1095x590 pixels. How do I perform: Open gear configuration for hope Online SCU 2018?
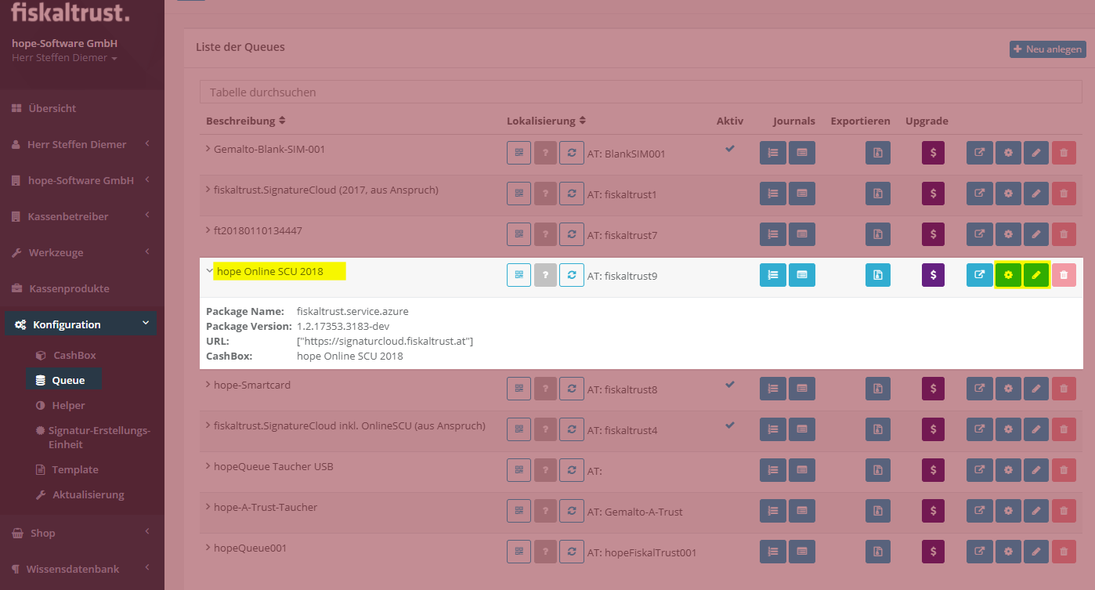click(x=1008, y=275)
